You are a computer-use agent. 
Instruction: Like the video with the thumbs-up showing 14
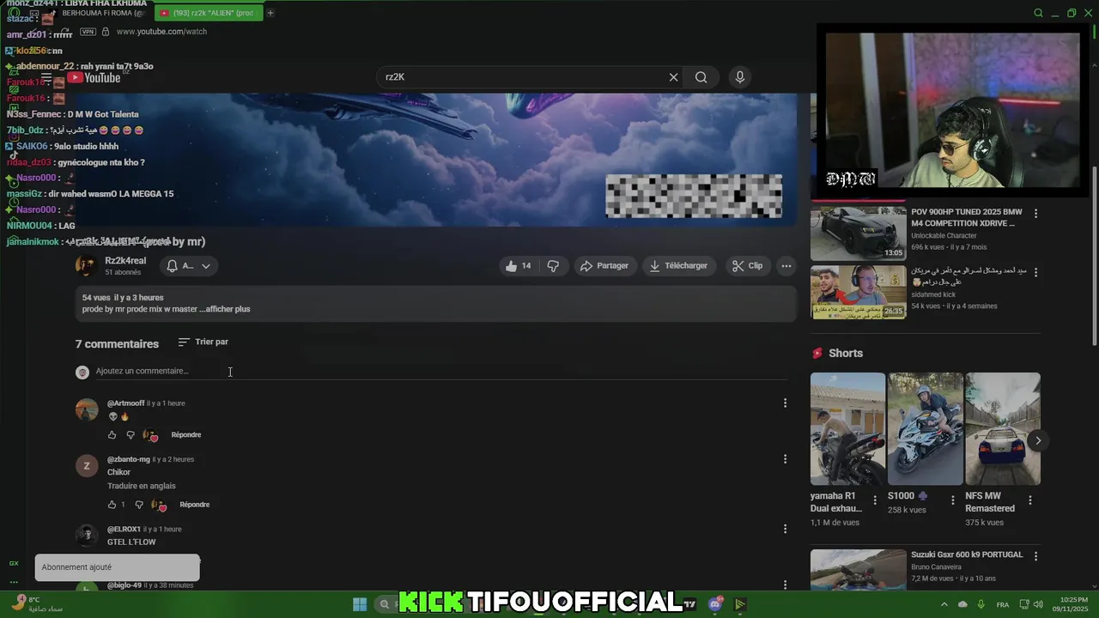tap(517, 266)
